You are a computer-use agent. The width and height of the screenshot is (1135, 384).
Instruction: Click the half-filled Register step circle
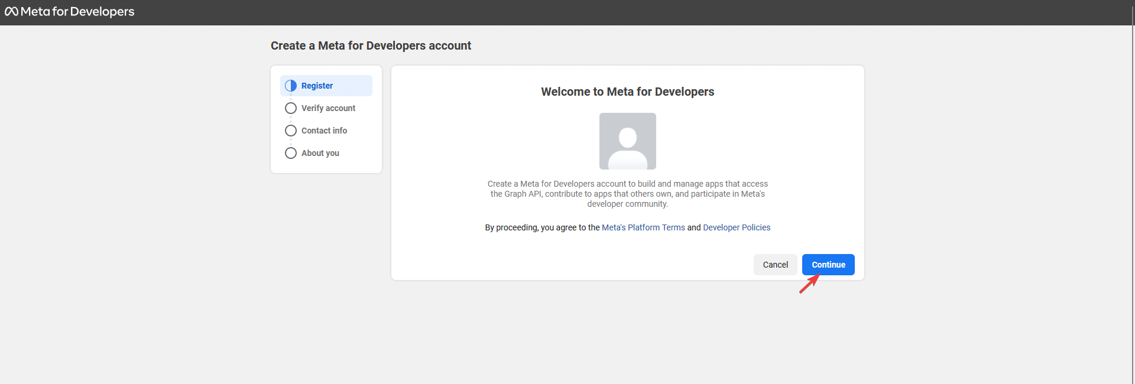click(x=291, y=86)
